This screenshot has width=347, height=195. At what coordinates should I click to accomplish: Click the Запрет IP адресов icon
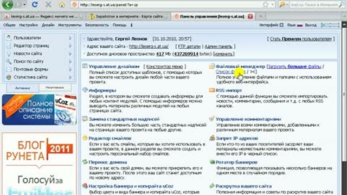click(212, 138)
